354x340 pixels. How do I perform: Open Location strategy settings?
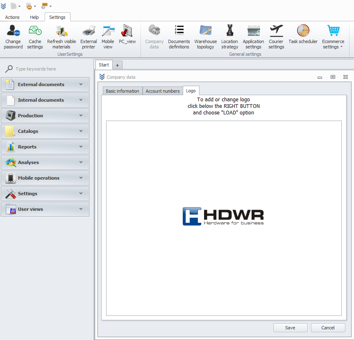(x=229, y=37)
